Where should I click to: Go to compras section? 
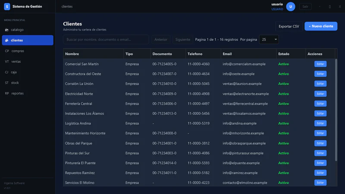click(x=28, y=51)
